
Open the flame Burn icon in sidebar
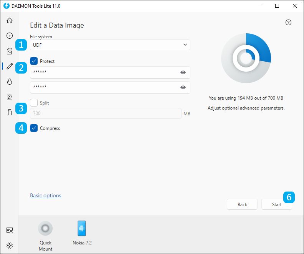pyautogui.click(x=10, y=82)
